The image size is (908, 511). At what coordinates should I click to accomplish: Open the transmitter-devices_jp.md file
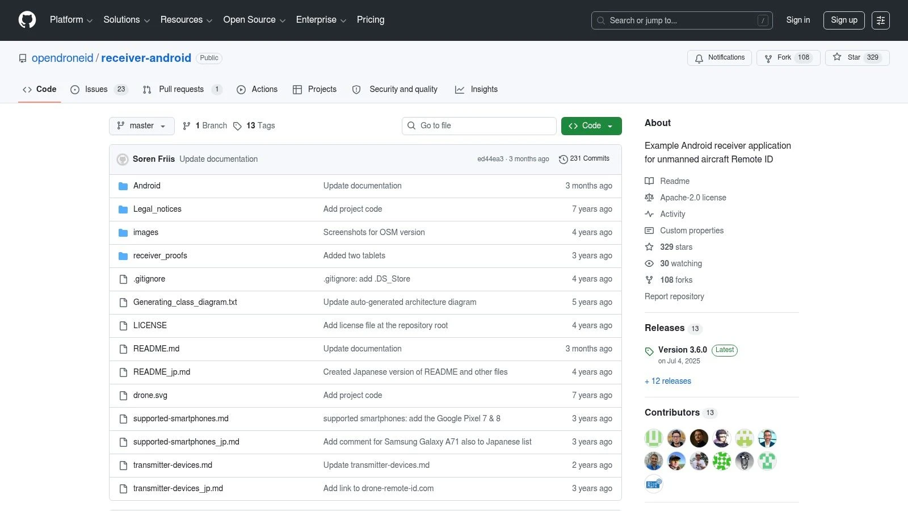178,489
